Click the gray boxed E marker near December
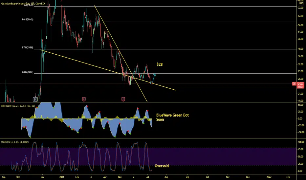This screenshot has width=306, height=180. (35, 99)
